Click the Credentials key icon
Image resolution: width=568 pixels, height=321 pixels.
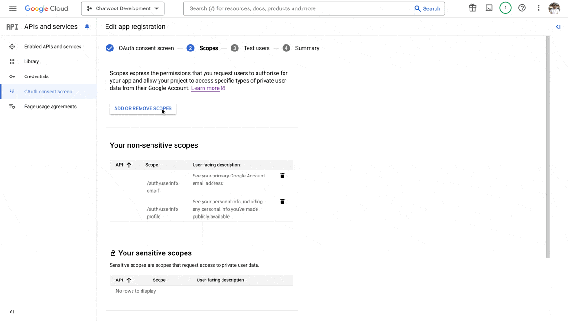point(12,76)
